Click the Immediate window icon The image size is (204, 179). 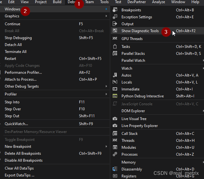tap(115, 89)
